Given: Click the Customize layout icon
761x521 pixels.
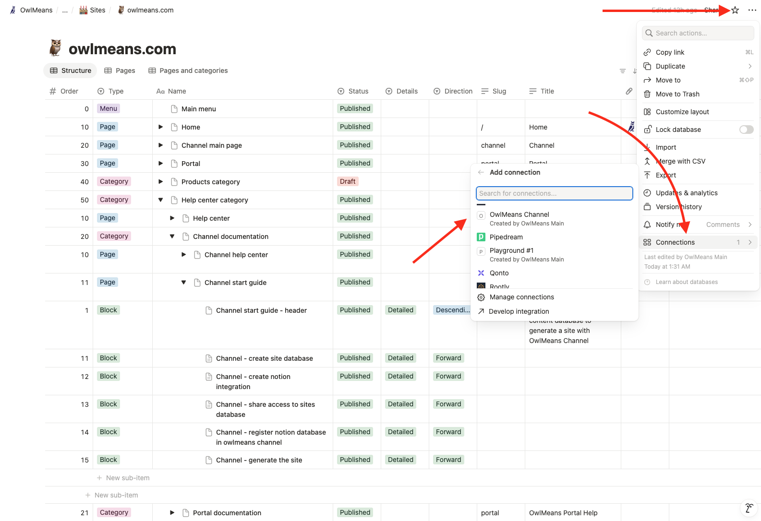Looking at the screenshot, I should tap(647, 112).
